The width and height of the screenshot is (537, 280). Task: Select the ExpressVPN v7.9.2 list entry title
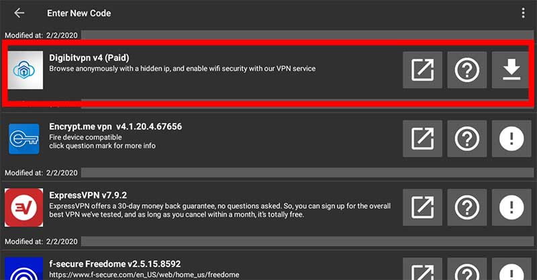pyautogui.click(x=88, y=195)
